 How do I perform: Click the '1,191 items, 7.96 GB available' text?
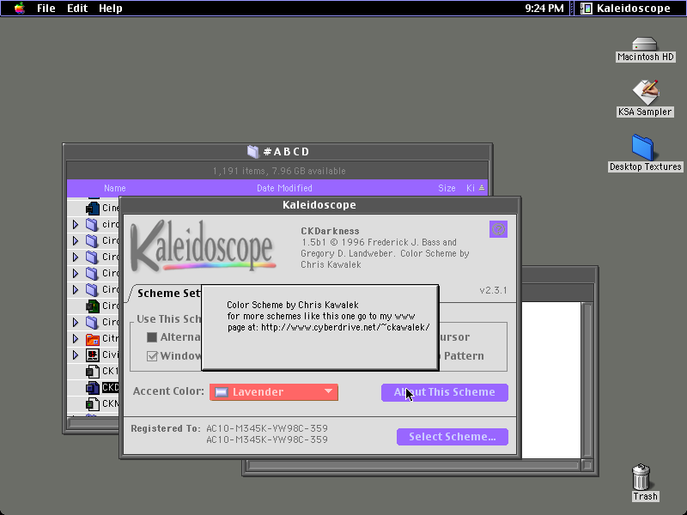(x=279, y=171)
